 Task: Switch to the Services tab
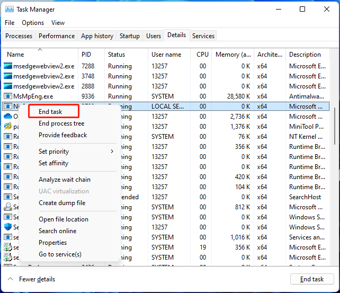203,36
